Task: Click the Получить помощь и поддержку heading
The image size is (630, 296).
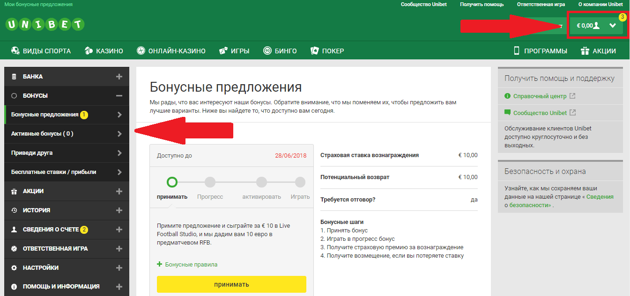Action: click(x=559, y=79)
